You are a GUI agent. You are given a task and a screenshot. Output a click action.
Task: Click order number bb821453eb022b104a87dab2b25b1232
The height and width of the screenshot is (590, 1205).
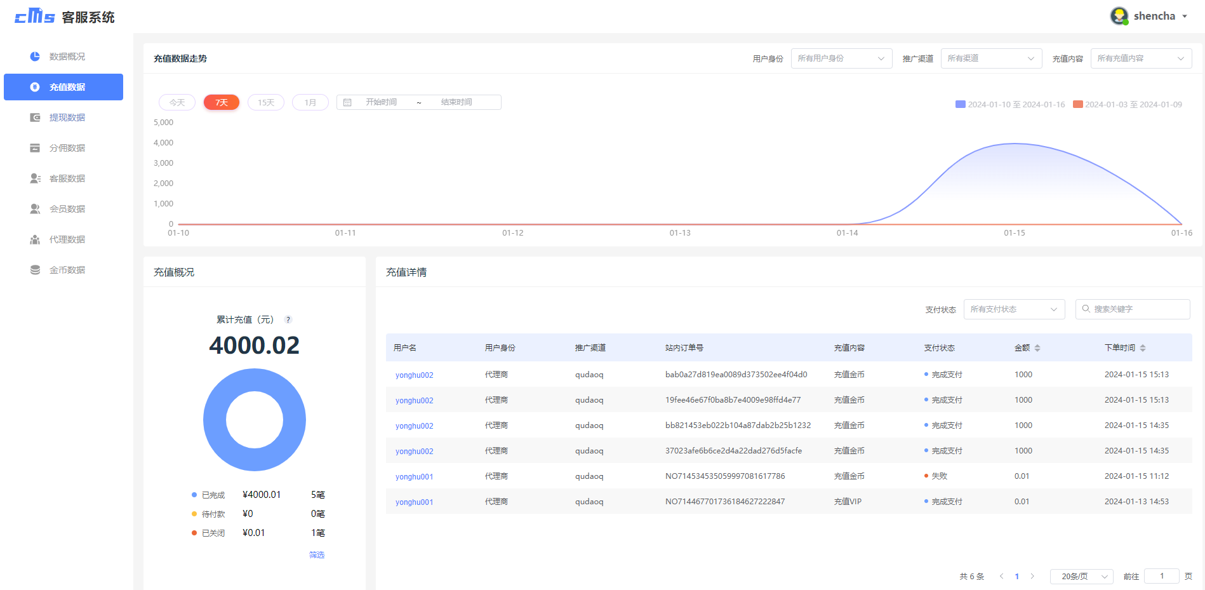(x=738, y=425)
